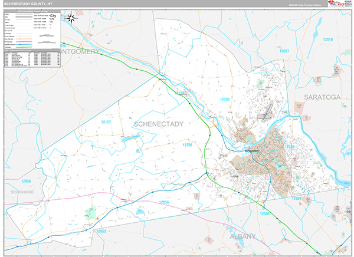Click ZIP code label 12304
Screen dimensions: 354x257
click(297, 198)
